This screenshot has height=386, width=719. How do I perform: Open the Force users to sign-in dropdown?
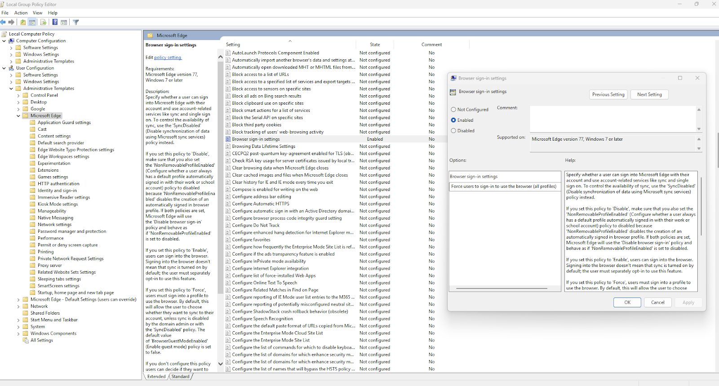505,186
